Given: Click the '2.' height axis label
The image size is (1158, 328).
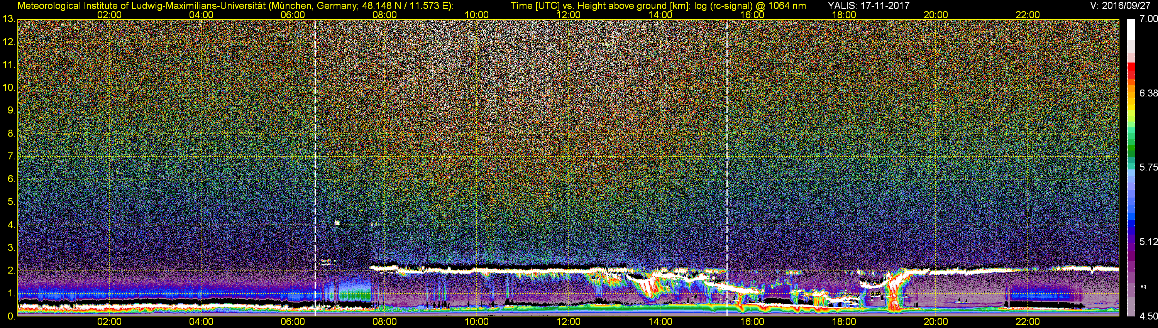Looking at the screenshot, I should (12, 271).
